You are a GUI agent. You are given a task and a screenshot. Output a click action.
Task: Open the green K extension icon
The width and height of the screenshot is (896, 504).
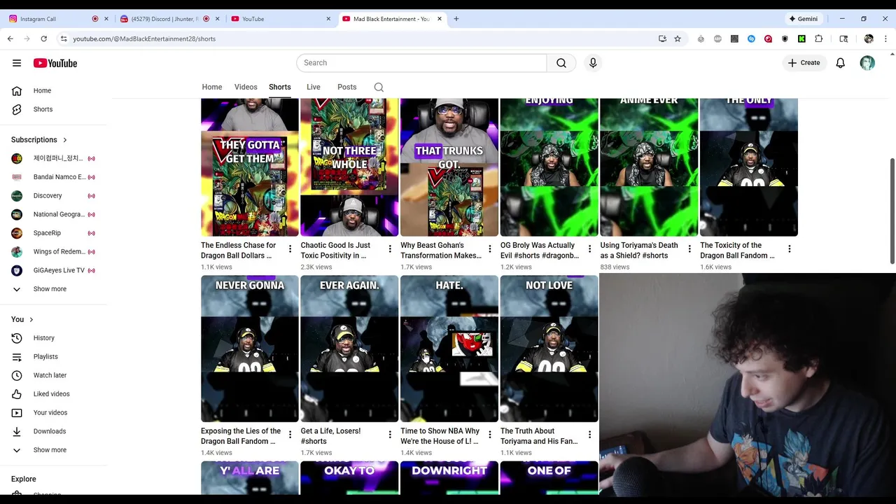click(x=801, y=39)
